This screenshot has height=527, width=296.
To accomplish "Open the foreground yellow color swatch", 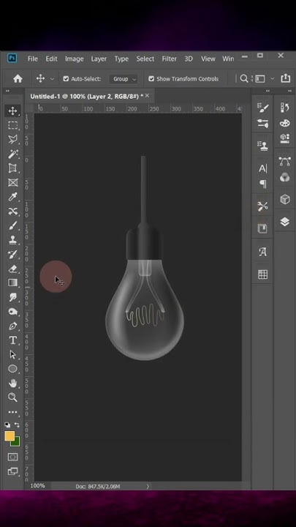I will coord(10,436).
